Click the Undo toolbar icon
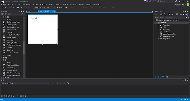Image resolution: width=190 pixels, height=101 pixels. tap(24, 7)
